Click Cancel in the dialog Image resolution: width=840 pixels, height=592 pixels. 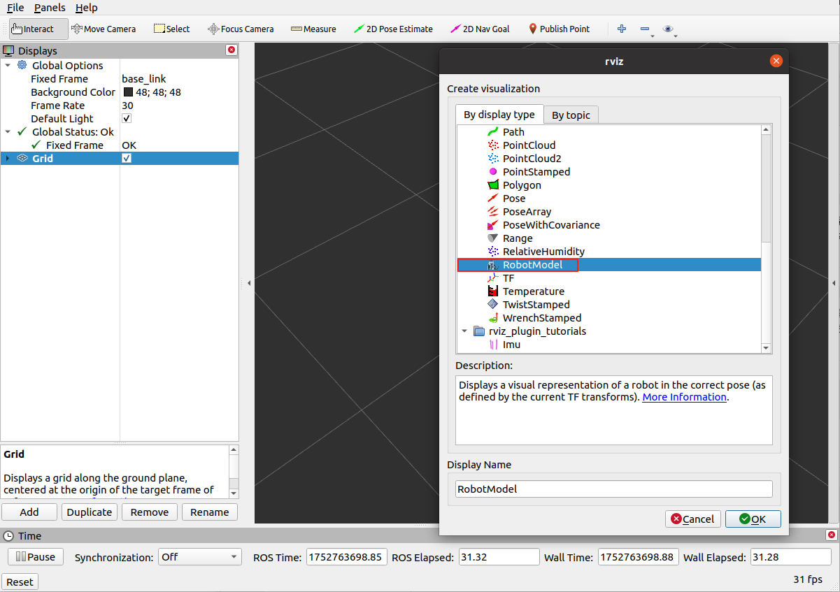tap(692, 519)
